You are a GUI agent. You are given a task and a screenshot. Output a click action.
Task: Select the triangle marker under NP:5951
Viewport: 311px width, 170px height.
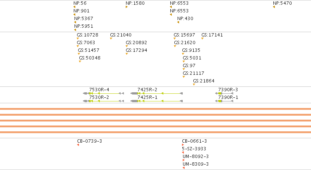click(x=75, y=30)
